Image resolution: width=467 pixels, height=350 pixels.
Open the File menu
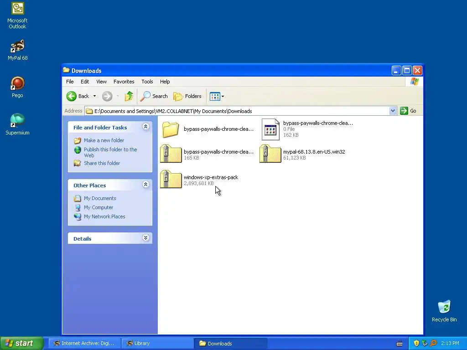coord(70,82)
